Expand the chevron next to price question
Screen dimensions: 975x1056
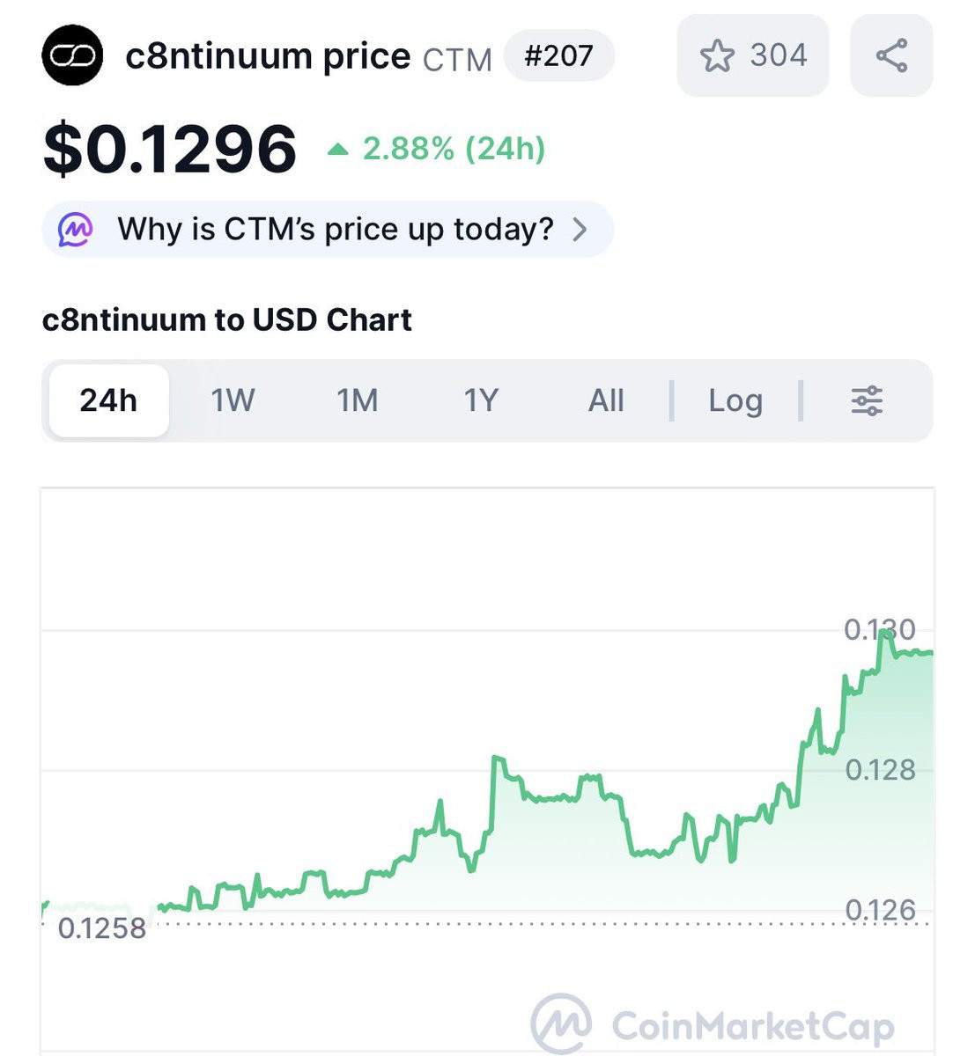pyautogui.click(x=580, y=230)
